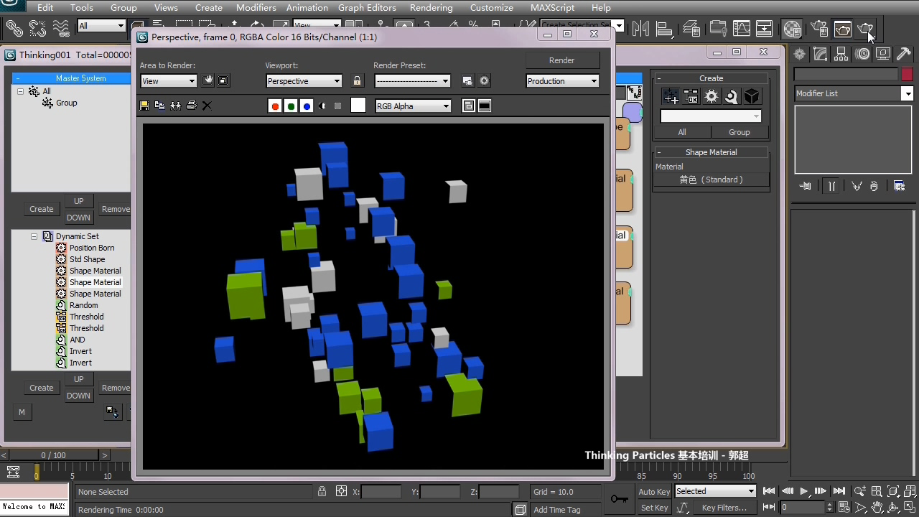The image size is (919, 517).
Task: Toggle the red channel display
Action: (275, 106)
